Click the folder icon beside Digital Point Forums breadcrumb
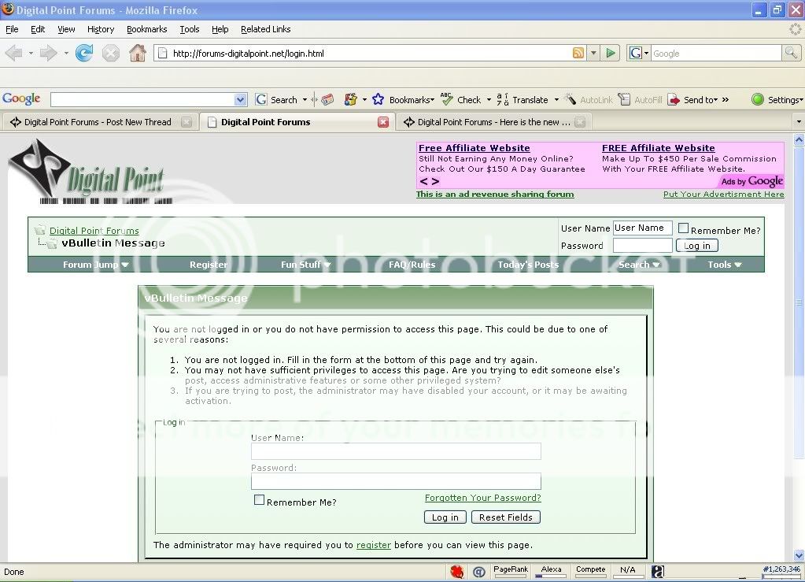 [39, 230]
